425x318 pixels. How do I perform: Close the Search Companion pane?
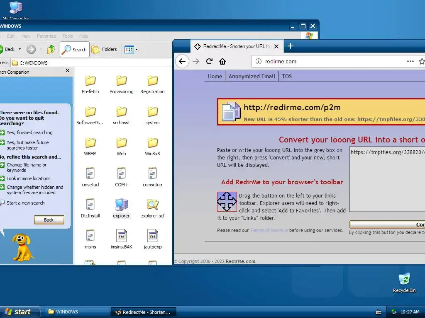[68, 70]
